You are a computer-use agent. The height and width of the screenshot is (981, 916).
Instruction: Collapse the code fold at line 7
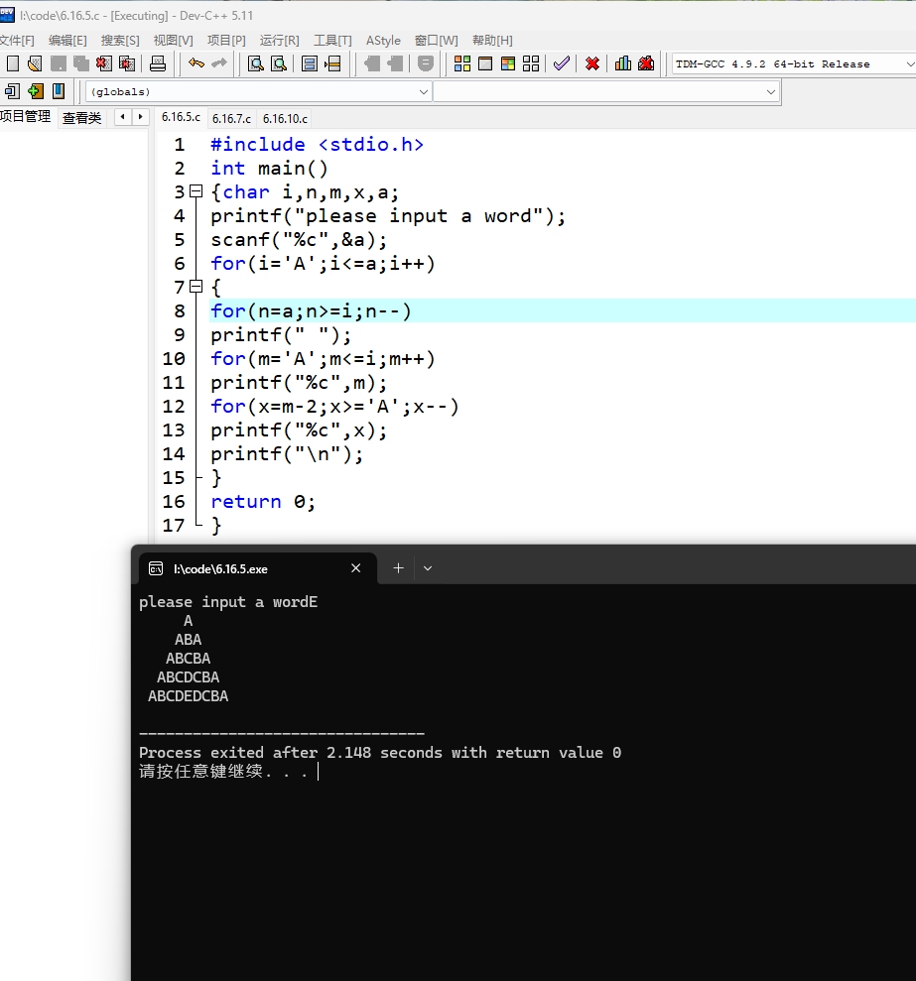click(x=196, y=287)
